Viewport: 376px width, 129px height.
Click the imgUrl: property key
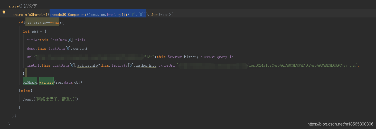pyautogui.click(x=34, y=65)
